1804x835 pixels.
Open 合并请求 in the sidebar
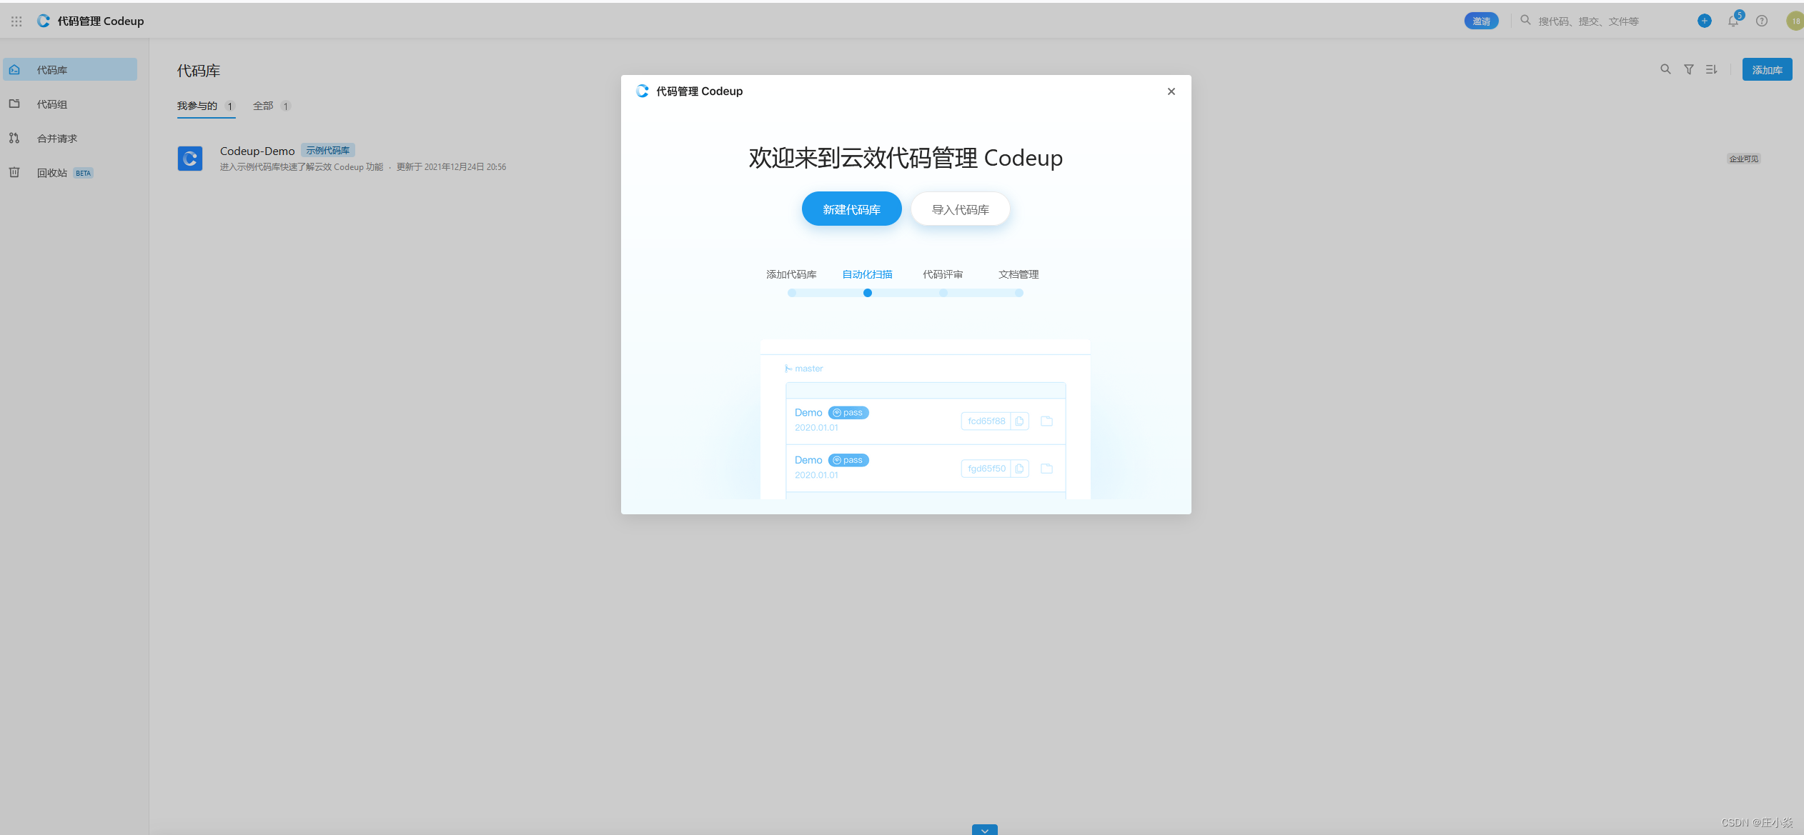(x=57, y=139)
